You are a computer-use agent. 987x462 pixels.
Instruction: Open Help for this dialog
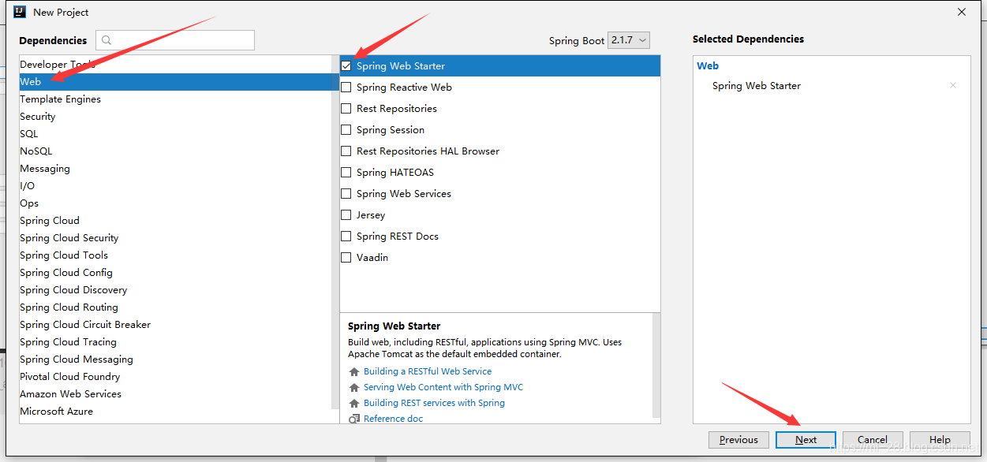(940, 440)
